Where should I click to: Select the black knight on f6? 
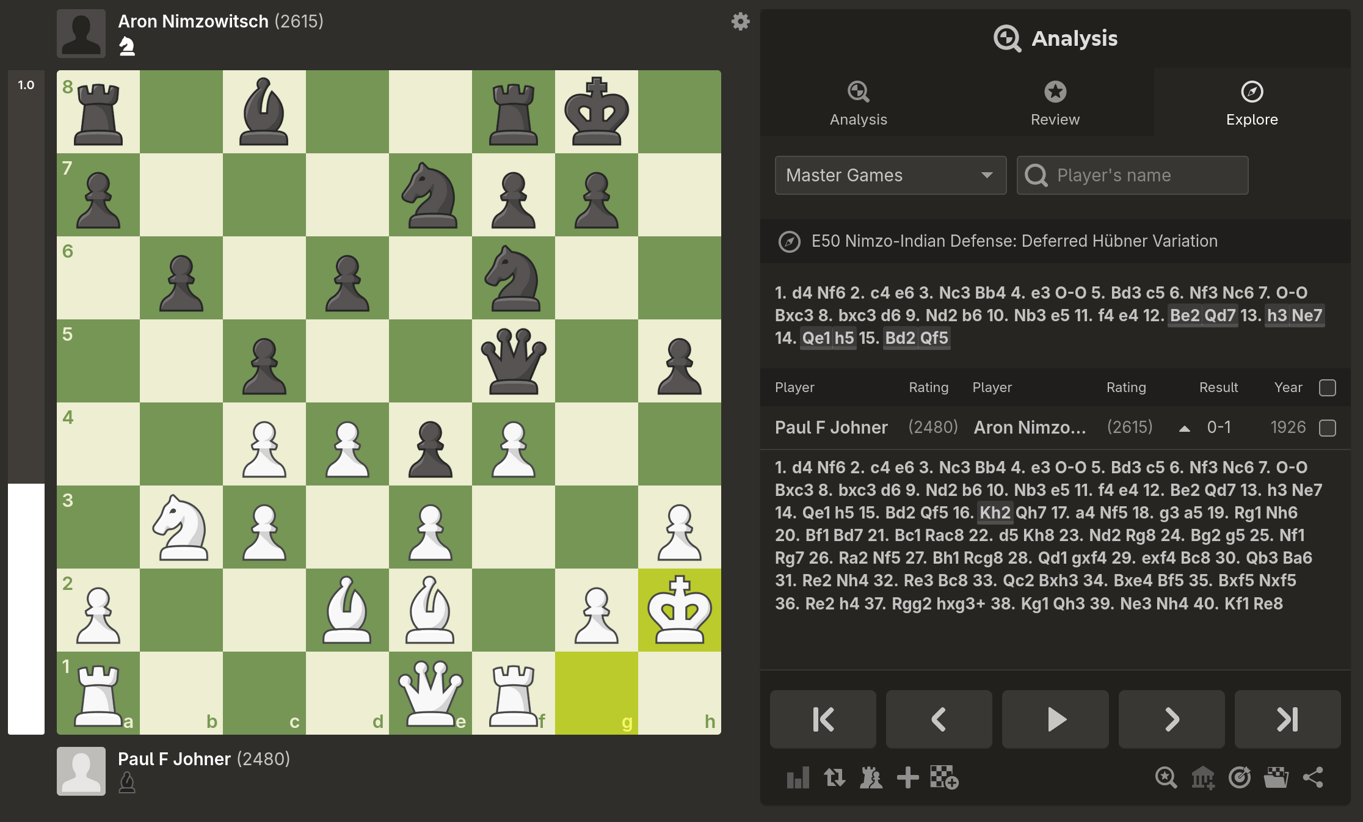pos(514,278)
